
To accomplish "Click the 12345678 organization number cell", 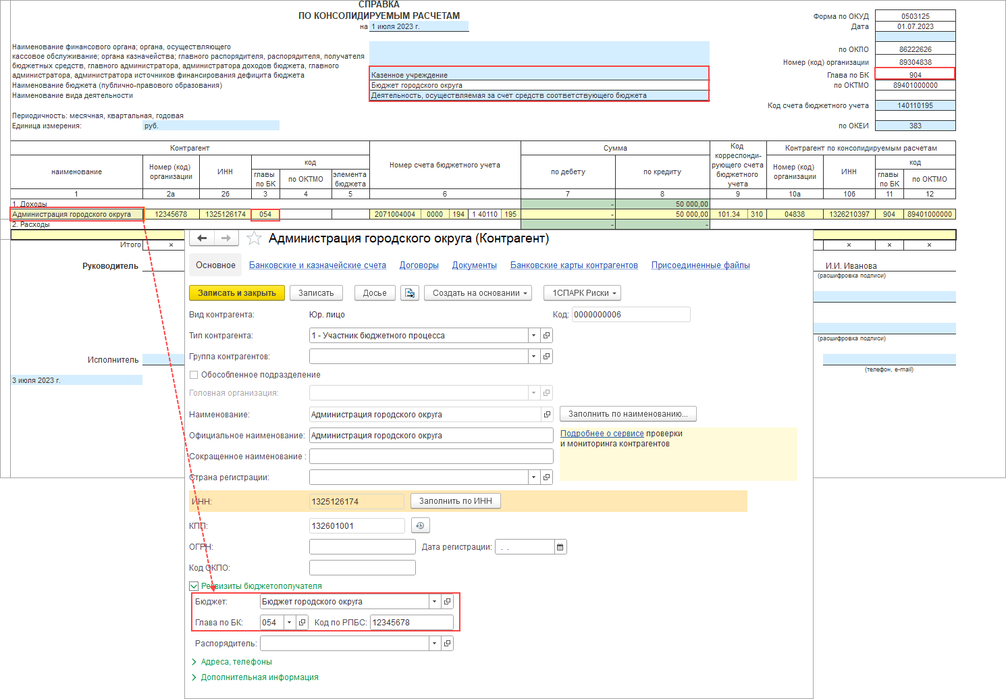I will tap(171, 214).
